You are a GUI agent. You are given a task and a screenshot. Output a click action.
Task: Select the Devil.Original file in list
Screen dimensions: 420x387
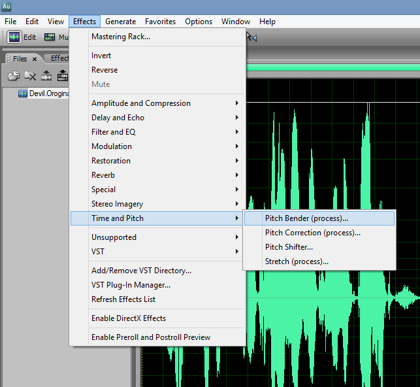tap(49, 93)
